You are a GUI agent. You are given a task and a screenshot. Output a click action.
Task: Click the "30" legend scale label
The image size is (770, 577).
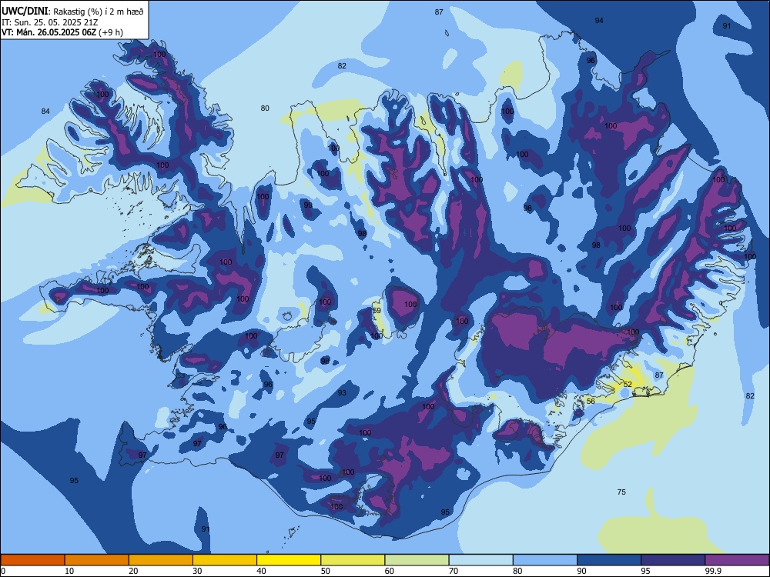(197, 571)
